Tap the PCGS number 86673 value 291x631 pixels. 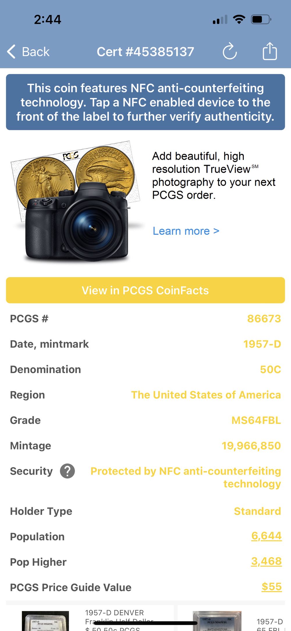264,319
